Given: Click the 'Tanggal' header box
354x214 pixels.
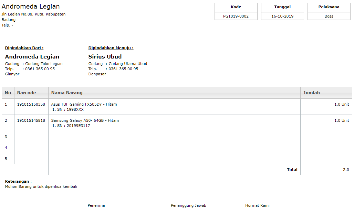Looking at the screenshot, I should click(x=282, y=7).
